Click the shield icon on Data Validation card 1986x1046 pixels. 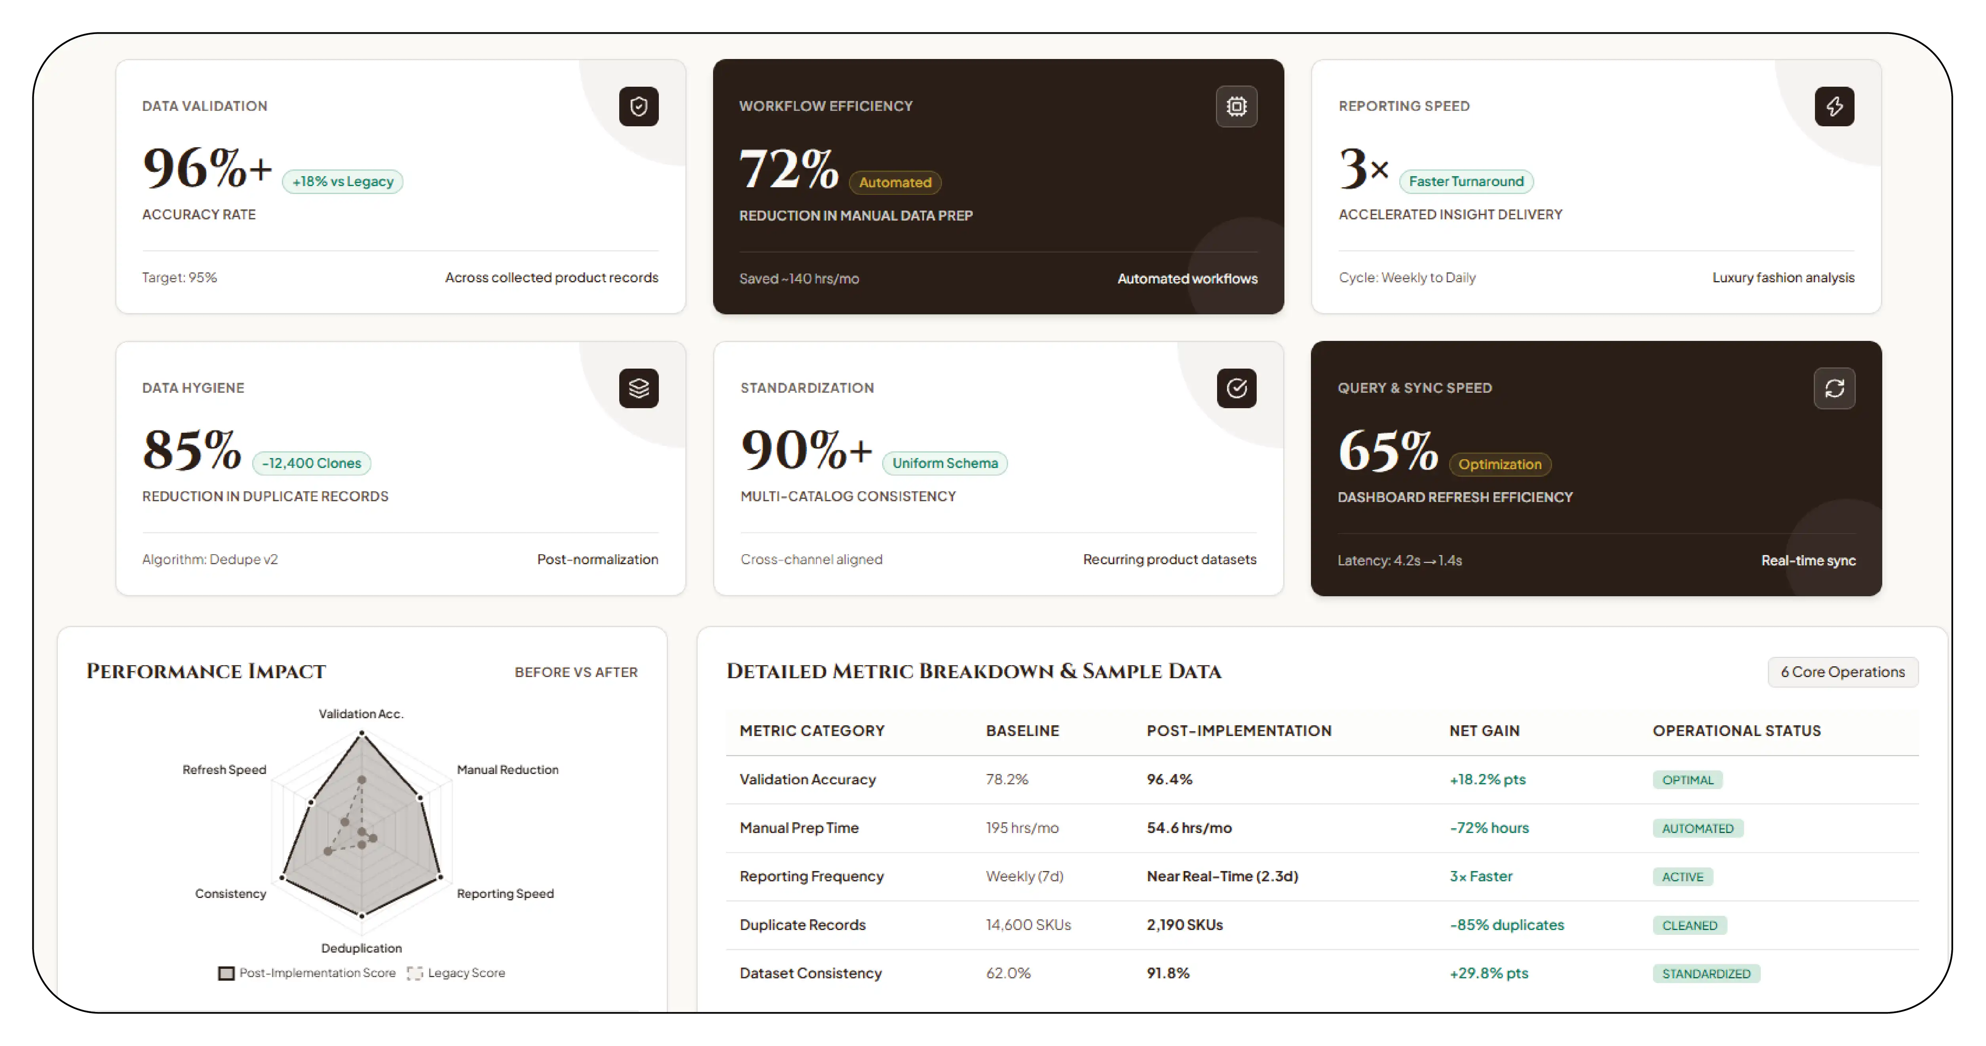coord(638,107)
